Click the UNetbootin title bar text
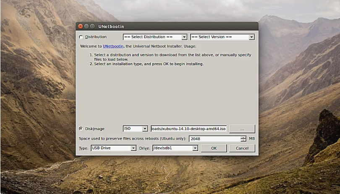The height and width of the screenshot is (194, 340). 111,26
